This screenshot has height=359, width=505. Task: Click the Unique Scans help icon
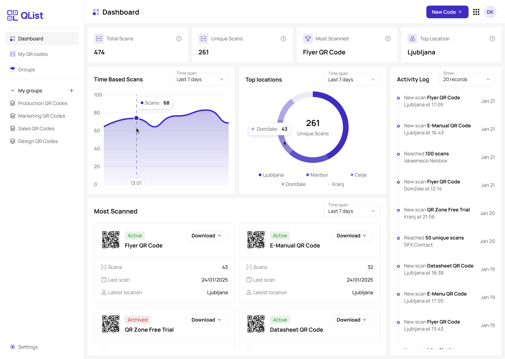pos(283,39)
